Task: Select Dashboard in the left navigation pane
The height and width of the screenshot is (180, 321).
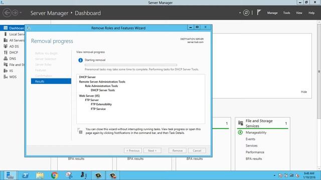Action: point(13,28)
